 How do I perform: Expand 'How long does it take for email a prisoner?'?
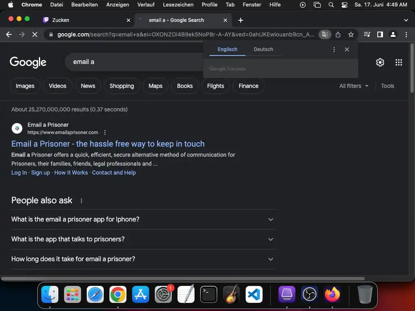(x=143, y=259)
